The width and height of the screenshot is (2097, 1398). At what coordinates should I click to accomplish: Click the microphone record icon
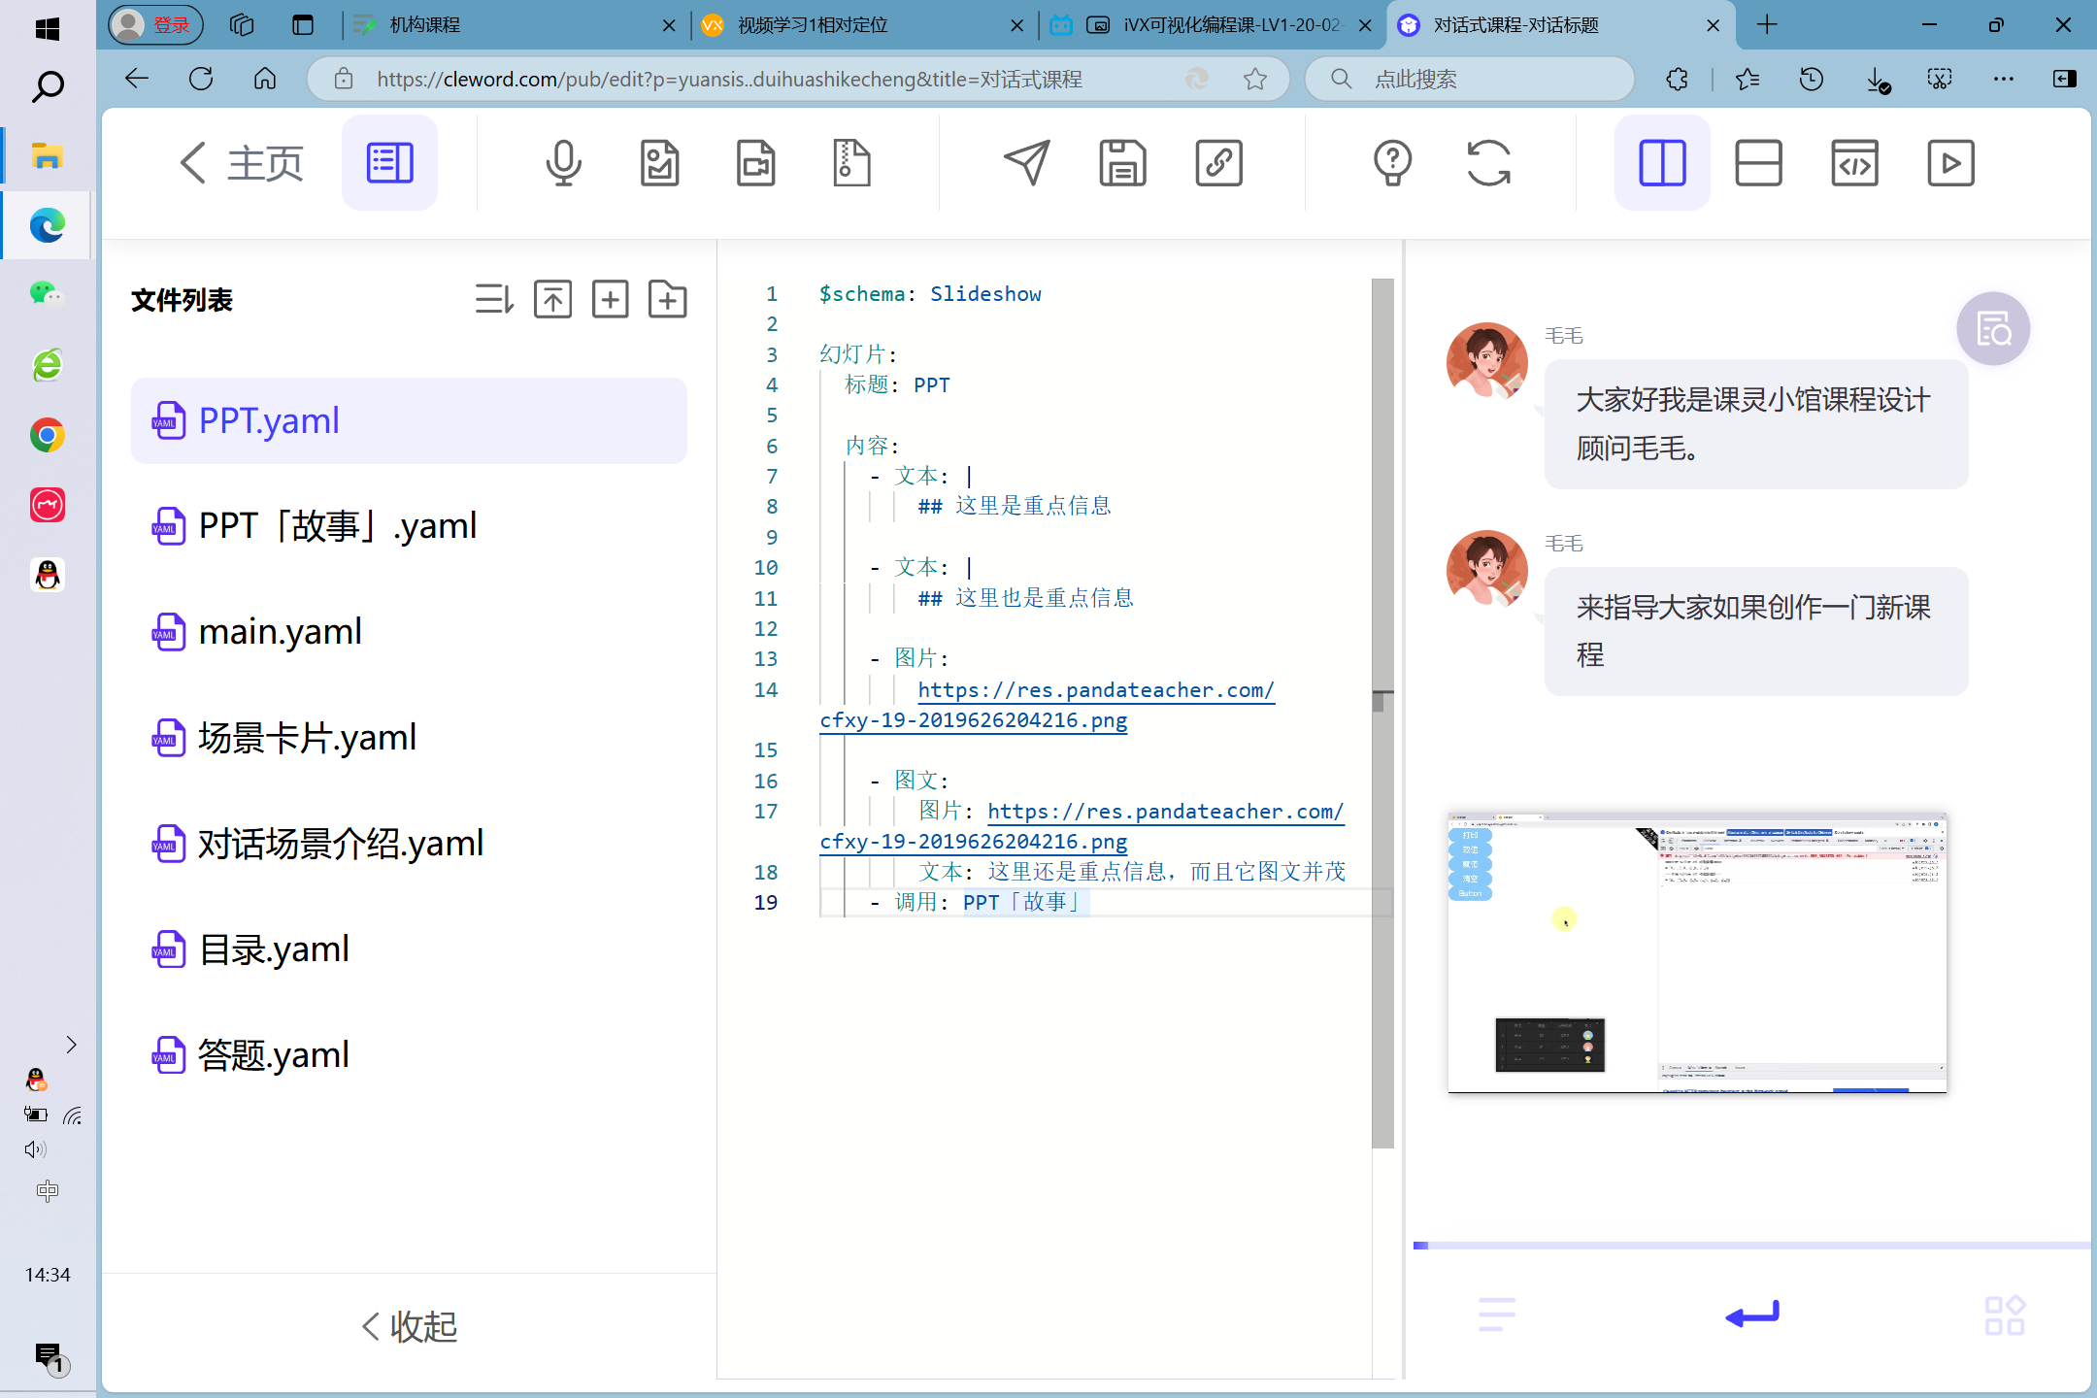pos(563,163)
